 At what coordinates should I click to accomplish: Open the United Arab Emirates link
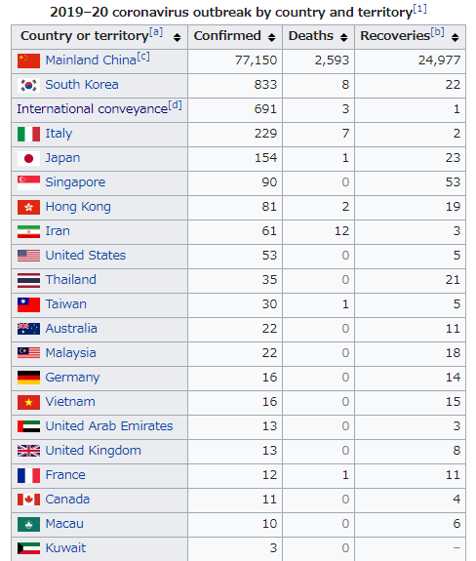109,426
